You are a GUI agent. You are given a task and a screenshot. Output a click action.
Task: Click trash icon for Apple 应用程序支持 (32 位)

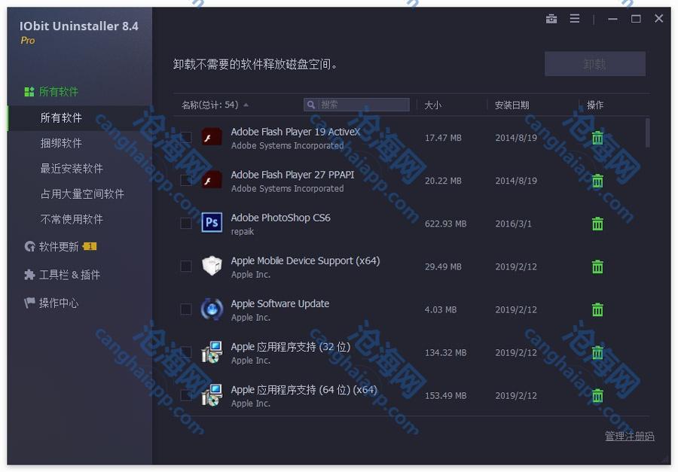coord(597,352)
